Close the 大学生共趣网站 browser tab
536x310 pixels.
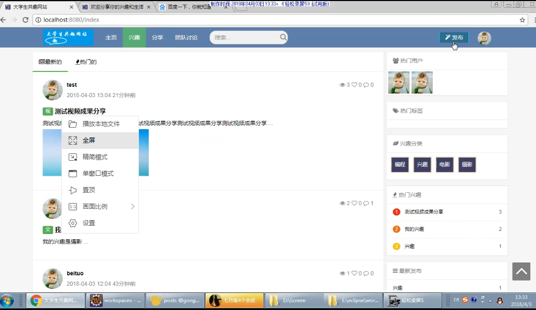(x=71, y=7)
